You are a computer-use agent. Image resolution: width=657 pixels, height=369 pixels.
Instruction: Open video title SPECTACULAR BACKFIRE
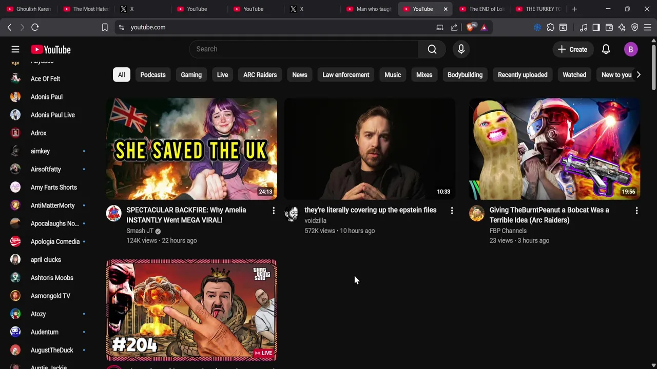(186, 215)
